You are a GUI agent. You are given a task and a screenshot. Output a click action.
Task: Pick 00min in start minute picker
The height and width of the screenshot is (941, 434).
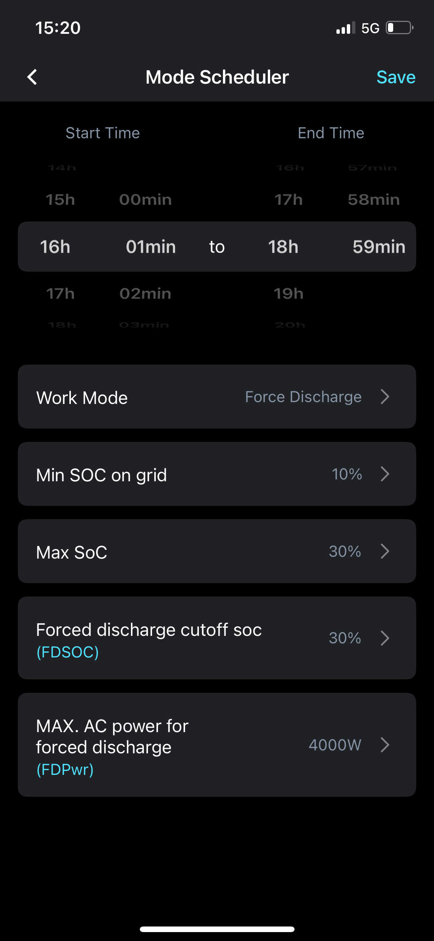[x=145, y=200]
